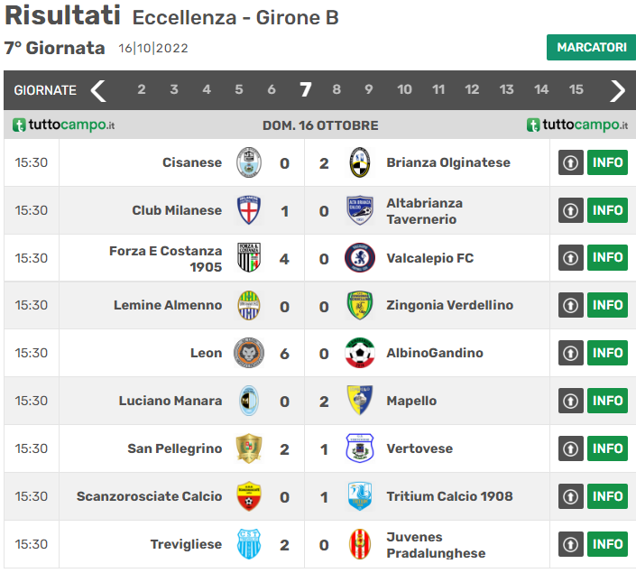Screen dimensions: 636x573
Task: Open INFO for San Pellegrino match
Action: [608, 448]
